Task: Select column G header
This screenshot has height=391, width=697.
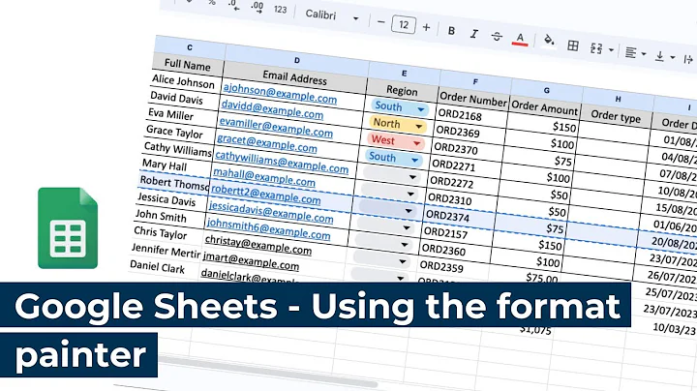Action: pyautogui.click(x=546, y=91)
